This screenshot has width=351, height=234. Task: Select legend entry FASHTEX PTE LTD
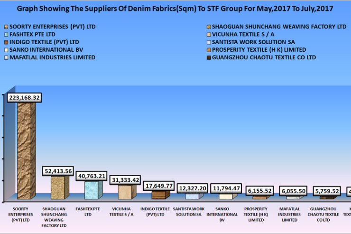point(32,34)
